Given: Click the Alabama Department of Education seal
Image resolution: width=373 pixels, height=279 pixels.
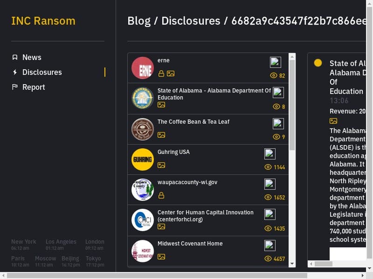Looking at the screenshot, I should [x=143, y=98].
